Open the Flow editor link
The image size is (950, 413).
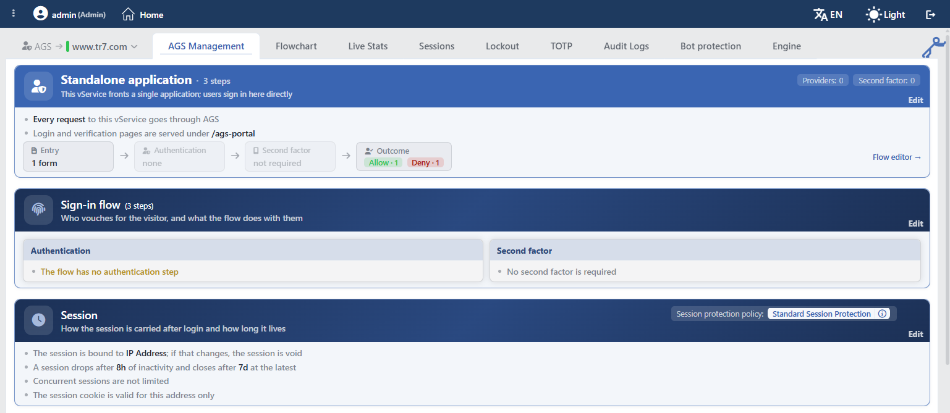(897, 157)
